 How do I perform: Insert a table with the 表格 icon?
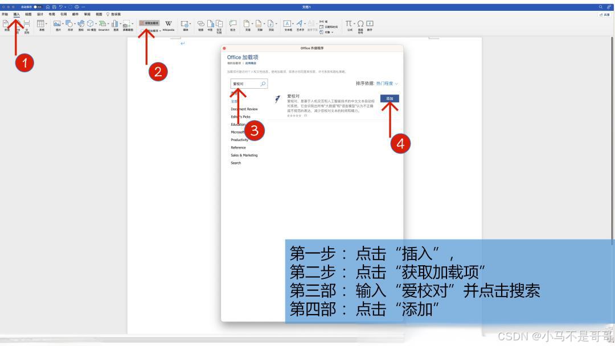click(x=40, y=24)
